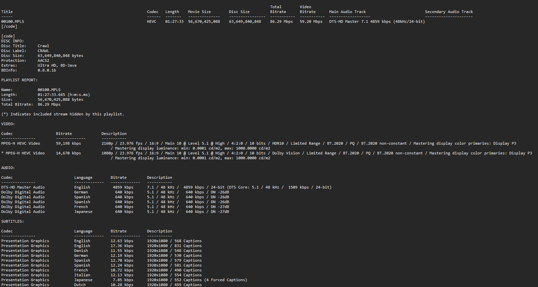The height and width of the screenshot is (287, 538).
Task: Click the 'DTS-HD Master Audio' codec entry
Action: coord(23,187)
